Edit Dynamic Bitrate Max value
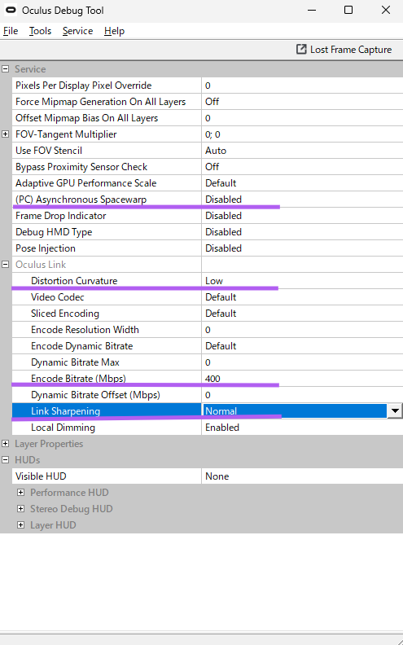 tap(302, 362)
